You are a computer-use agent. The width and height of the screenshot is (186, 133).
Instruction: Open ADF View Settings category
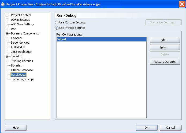23,24
